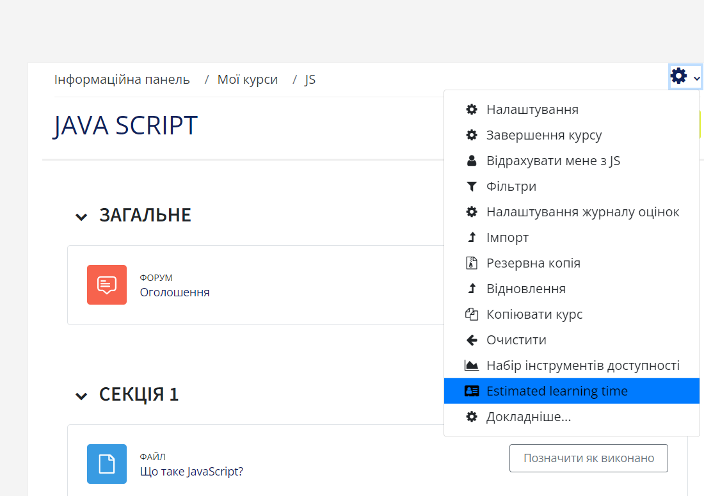Click the copy icon next to Копіювати курс

472,314
